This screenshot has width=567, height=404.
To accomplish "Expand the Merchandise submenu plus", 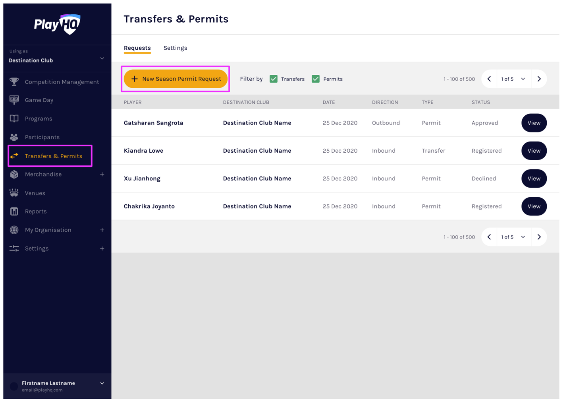I will tap(102, 174).
